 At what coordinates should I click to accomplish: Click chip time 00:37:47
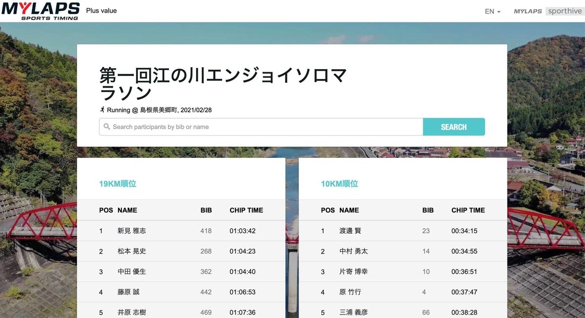click(x=465, y=292)
